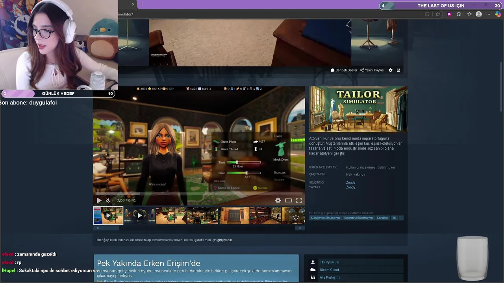Image resolution: width=504 pixels, height=283 pixels.
Task: Select the second video thumbnail with mannequins
Action: tap(139, 215)
